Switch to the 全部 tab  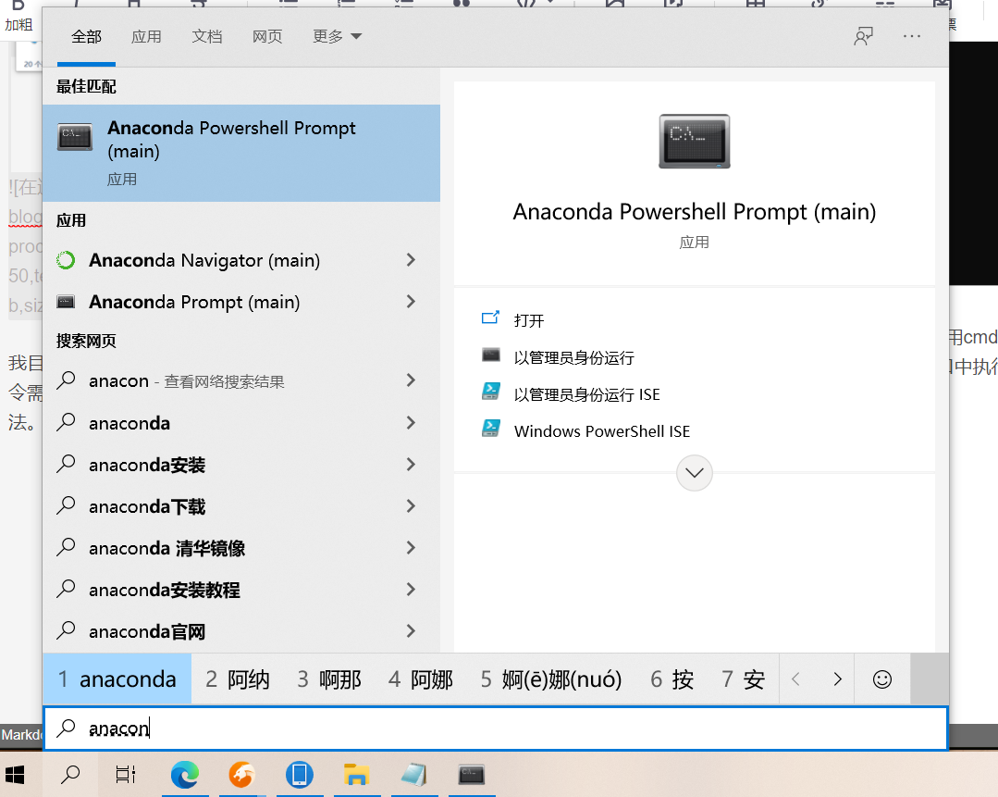pos(87,36)
